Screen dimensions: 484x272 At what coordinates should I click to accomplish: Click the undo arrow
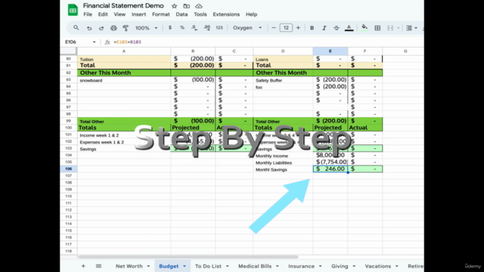89,28
